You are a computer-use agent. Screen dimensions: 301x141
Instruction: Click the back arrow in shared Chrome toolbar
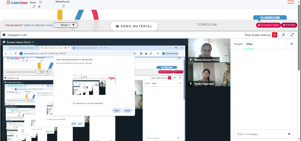[6, 54]
